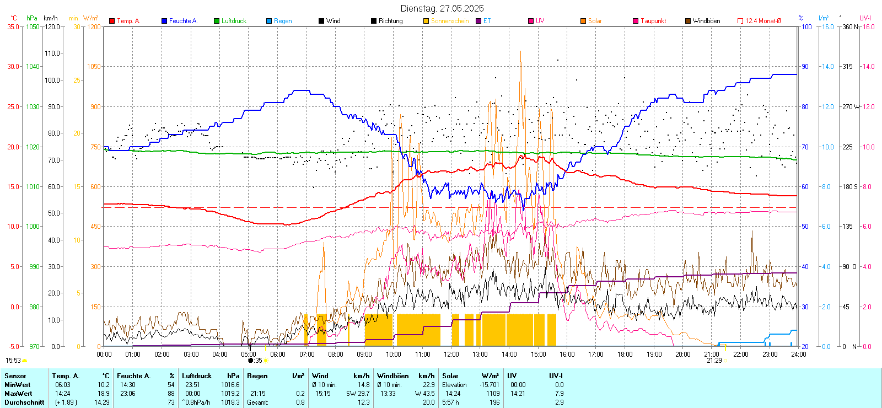Click the UV legend label
The image size is (882, 408).
pos(540,21)
